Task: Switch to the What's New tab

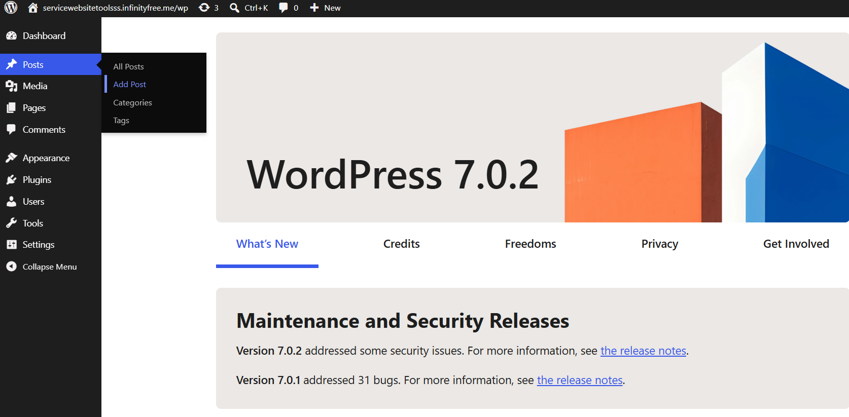Action: 267,244
